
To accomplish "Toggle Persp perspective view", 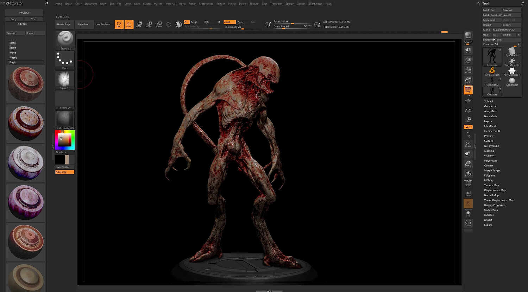I will tap(468, 90).
